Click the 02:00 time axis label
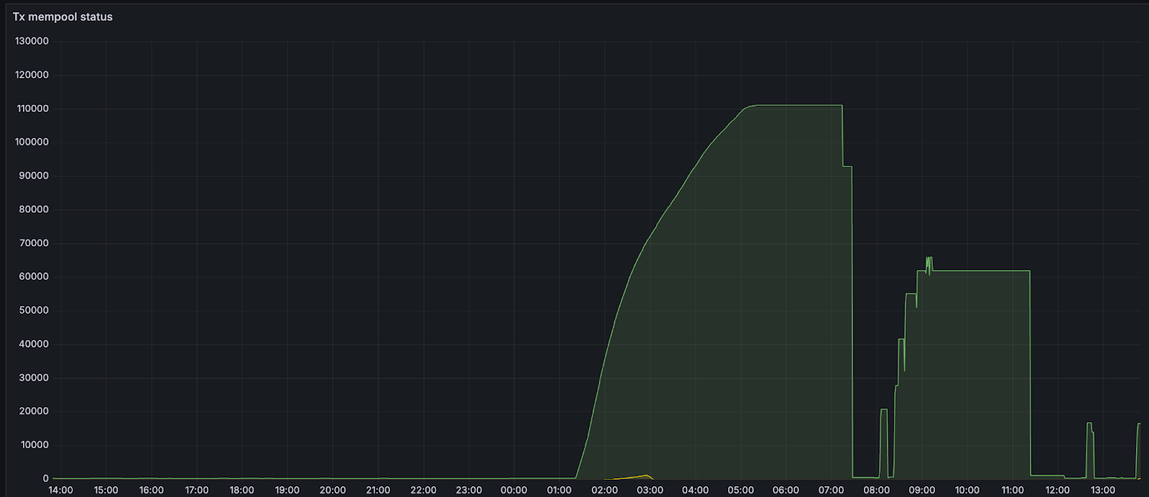Image resolution: width=1149 pixels, height=497 pixels. tap(604, 490)
